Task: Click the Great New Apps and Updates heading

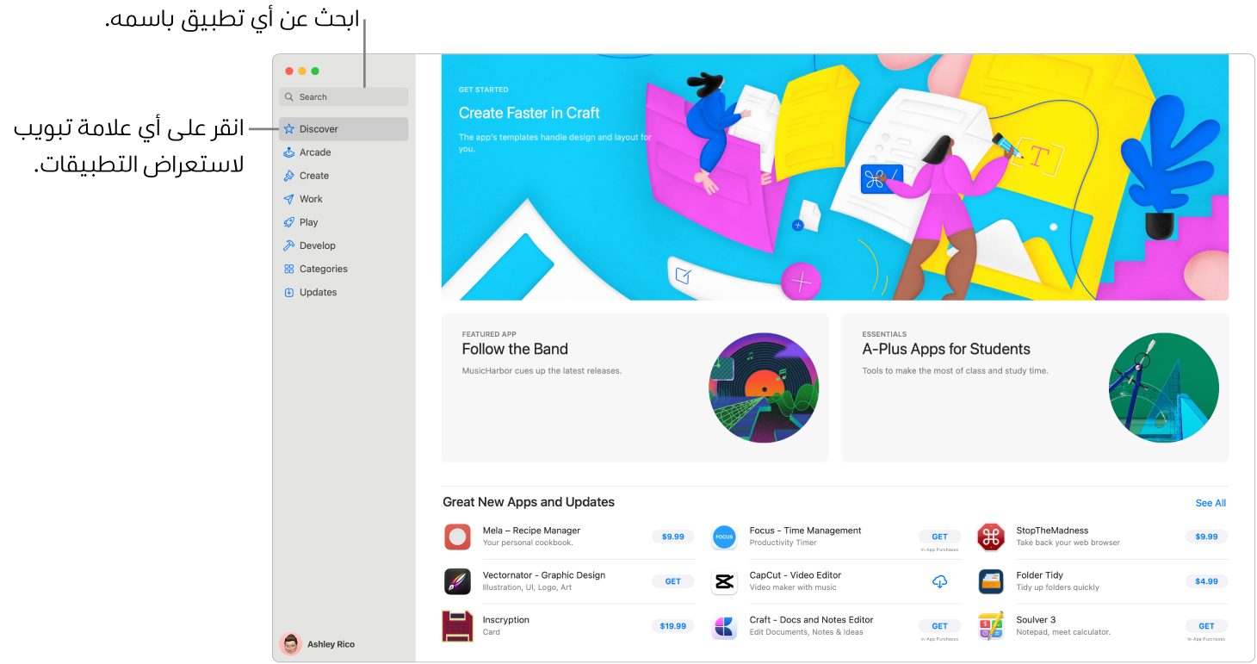Action: 529,502
